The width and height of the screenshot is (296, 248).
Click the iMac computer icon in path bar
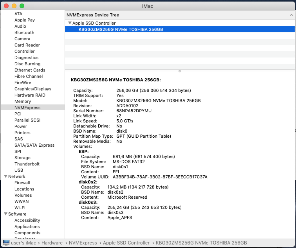coord(6,243)
